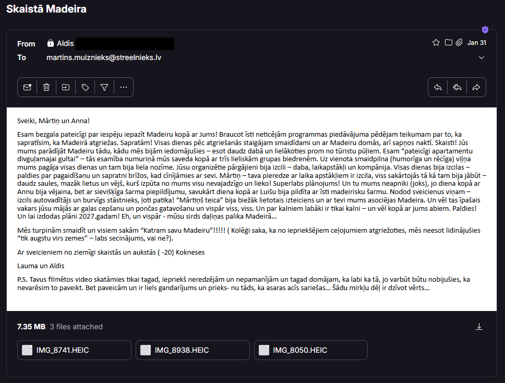
Task: Click the purple shield badge
Action: [x=485, y=30]
